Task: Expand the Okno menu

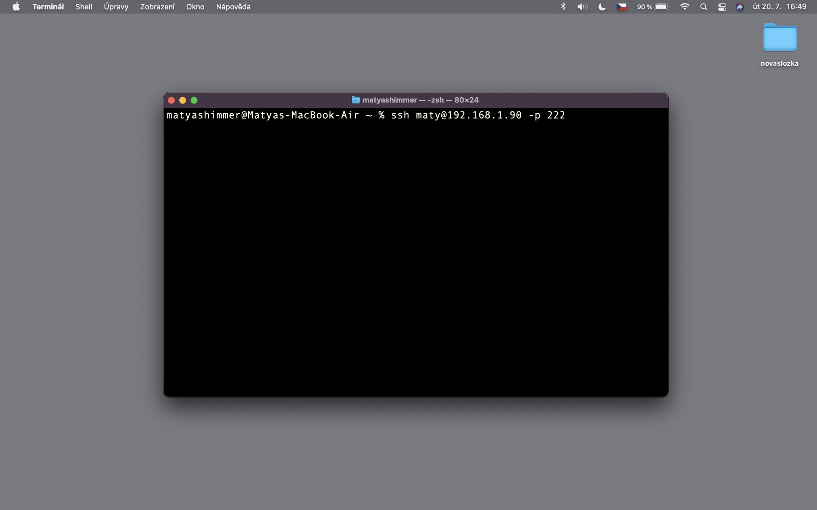Action: (x=195, y=7)
